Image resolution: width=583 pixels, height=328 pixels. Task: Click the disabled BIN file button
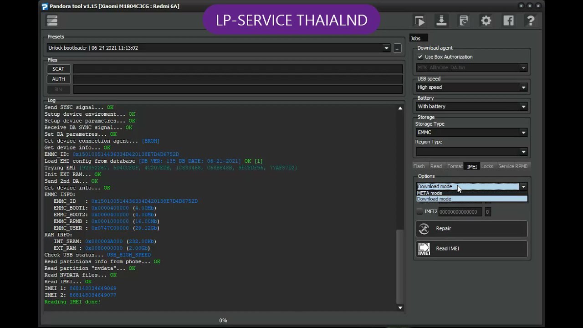coord(58,89)
